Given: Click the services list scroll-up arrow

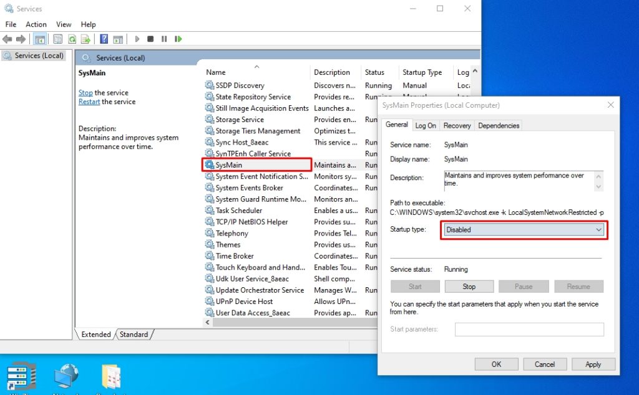Looking at the screenshot, I should pos(475,71).
